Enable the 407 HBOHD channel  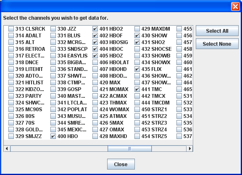click(95, 69)
